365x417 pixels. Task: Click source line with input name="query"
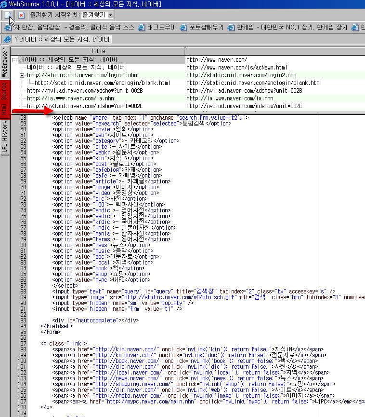coord(194,292)
